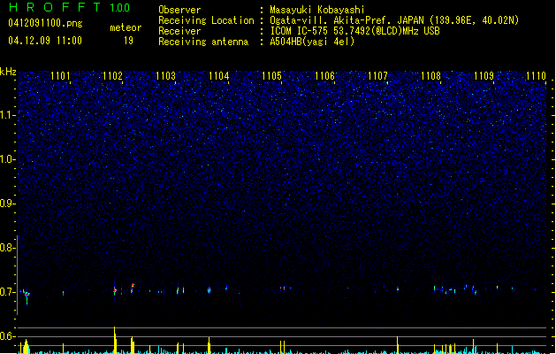Viewport: 556px width, 354px height.
Task: Click the 1105 time marker
Action: (271, 75)
